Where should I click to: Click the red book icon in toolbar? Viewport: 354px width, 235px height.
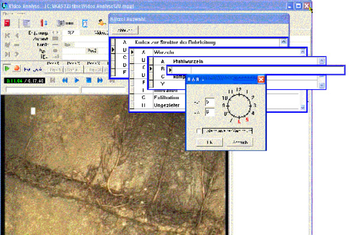(x=7, y=23)
